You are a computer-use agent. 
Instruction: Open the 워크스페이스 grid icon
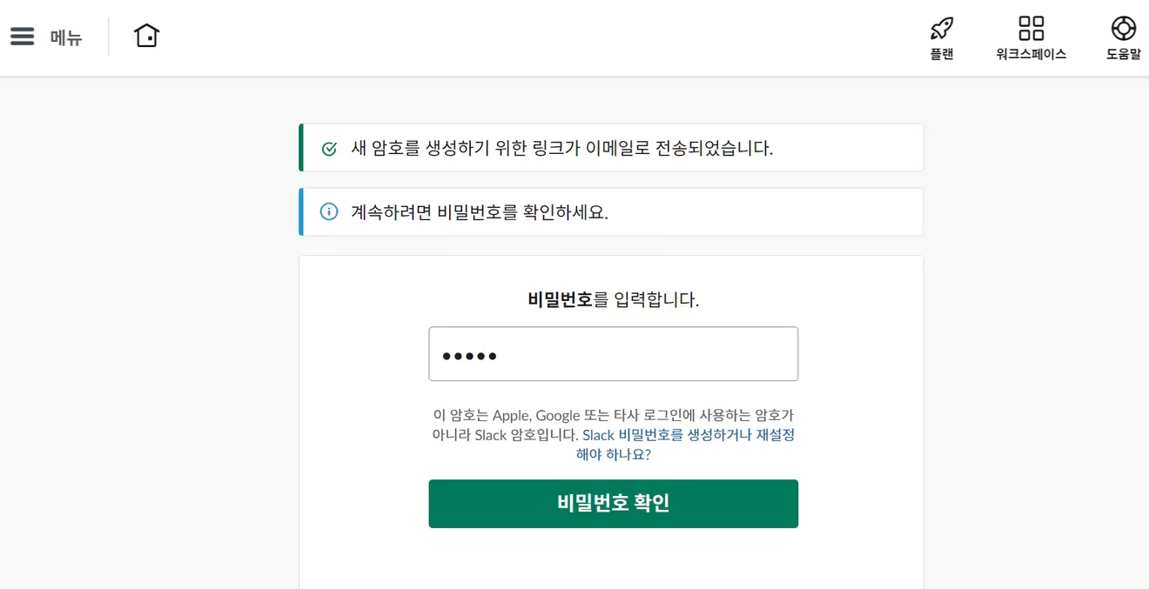pos(1031,28)
